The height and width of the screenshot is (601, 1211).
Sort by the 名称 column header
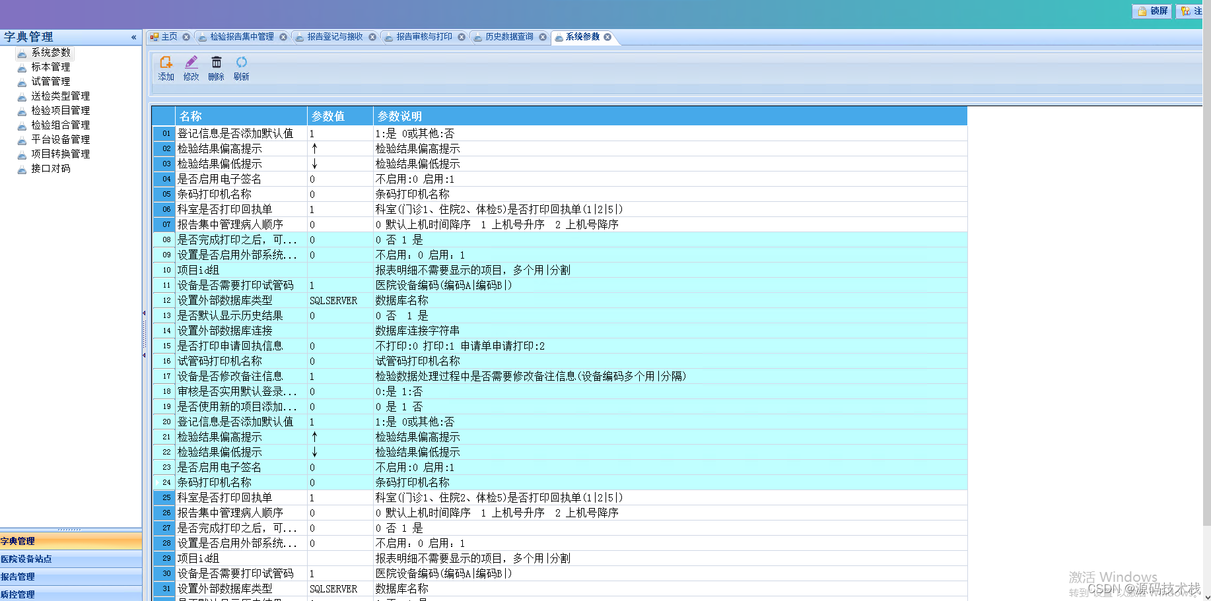[x=241, y=116]
